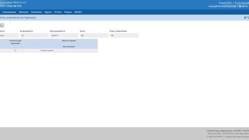Click the Класс зачисления field
Screen dimensions: 249x140
(124, 35)
